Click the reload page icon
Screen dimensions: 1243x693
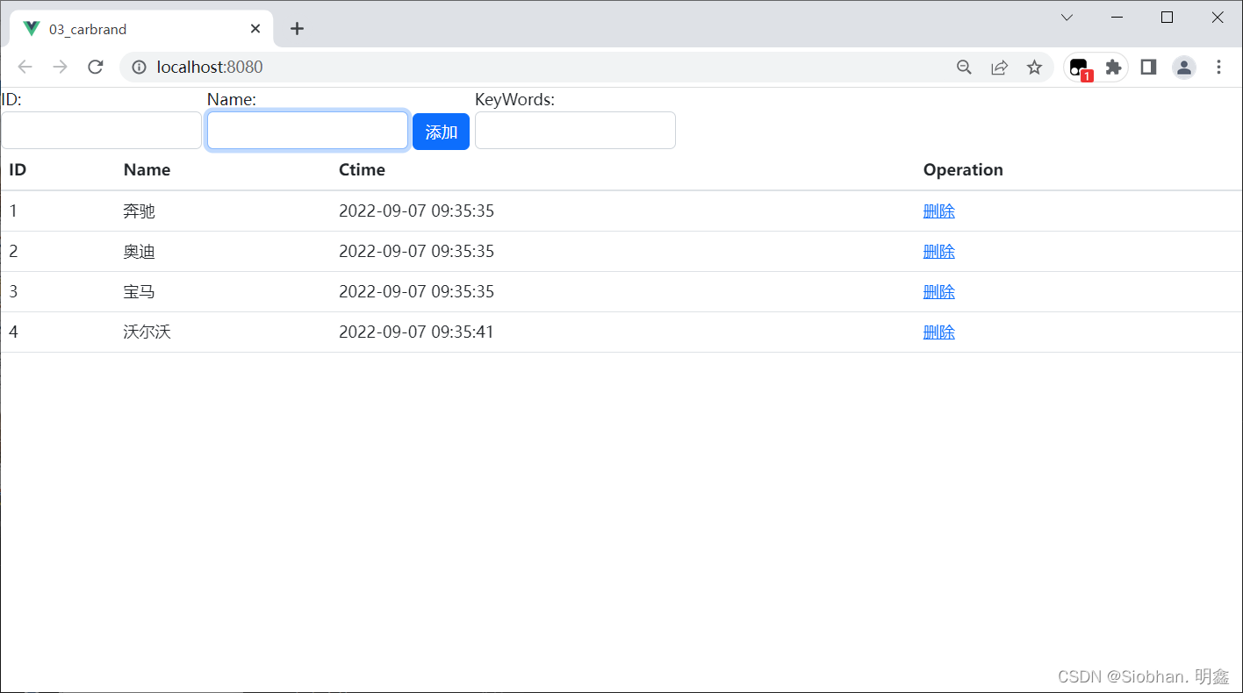tap(95, 67)
